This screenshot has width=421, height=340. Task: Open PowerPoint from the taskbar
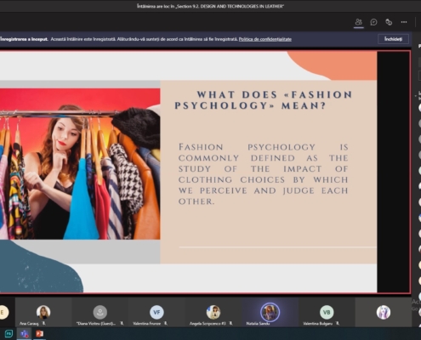point(39,334)
